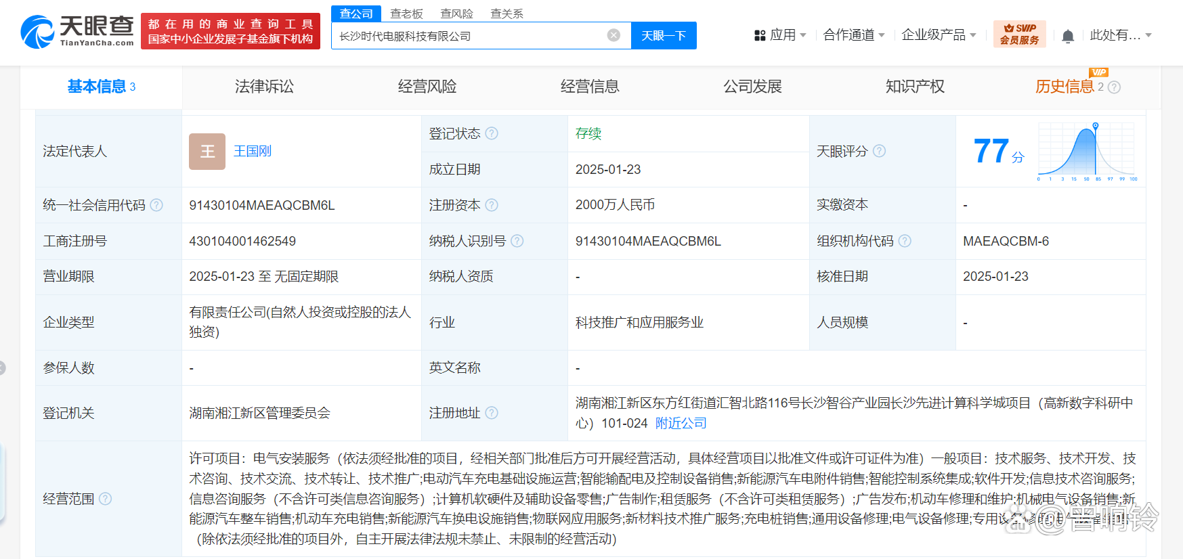Show help for 经营范围
The height and width of the screenshot is (559, 1183).
pos(106,499)
